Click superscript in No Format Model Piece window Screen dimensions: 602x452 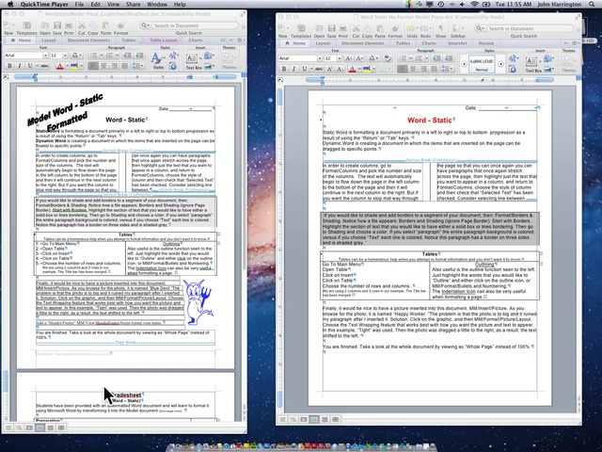tap(330, 69)
